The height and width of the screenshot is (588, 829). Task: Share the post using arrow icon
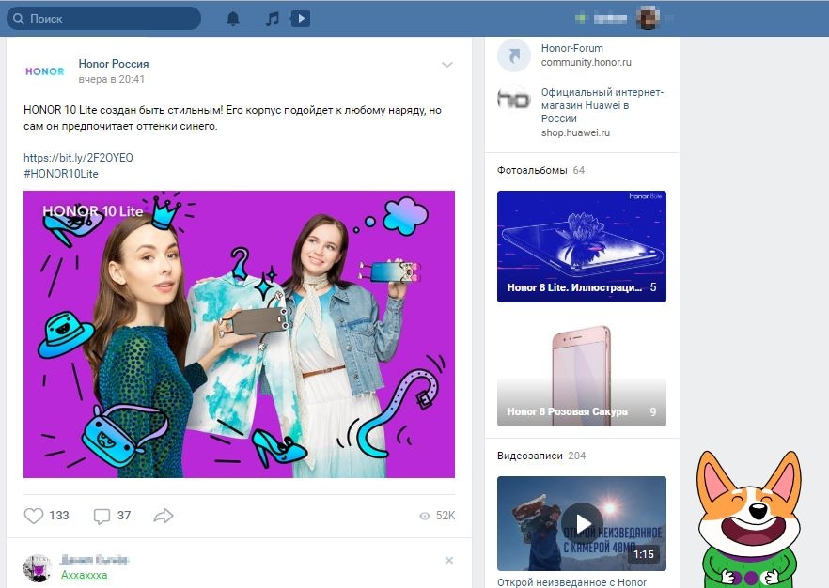[164, 516]
